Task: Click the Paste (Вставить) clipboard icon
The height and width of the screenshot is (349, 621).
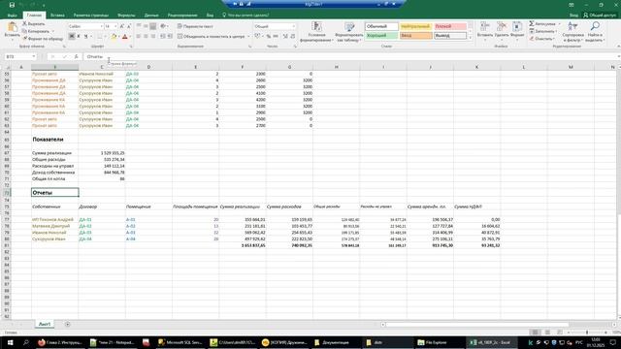Action: coord(12,28)
